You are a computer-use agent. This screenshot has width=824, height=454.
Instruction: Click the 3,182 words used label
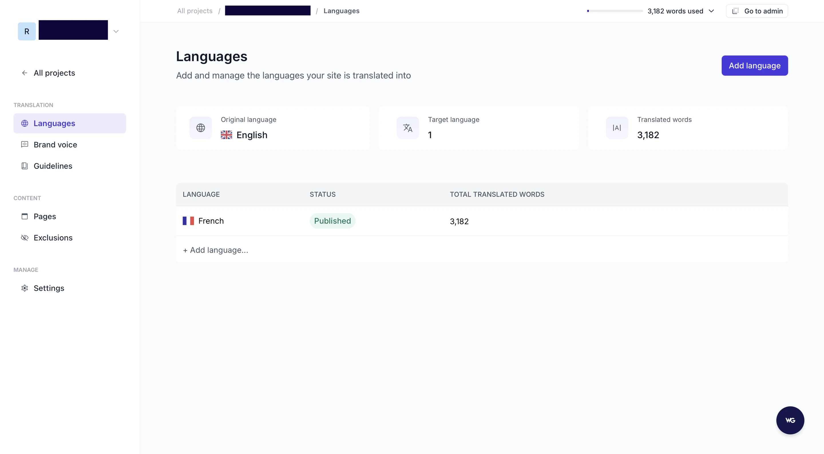pos(675,11)
